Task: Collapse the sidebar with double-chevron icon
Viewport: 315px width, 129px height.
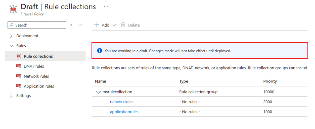Action: (x=81, y=25)
